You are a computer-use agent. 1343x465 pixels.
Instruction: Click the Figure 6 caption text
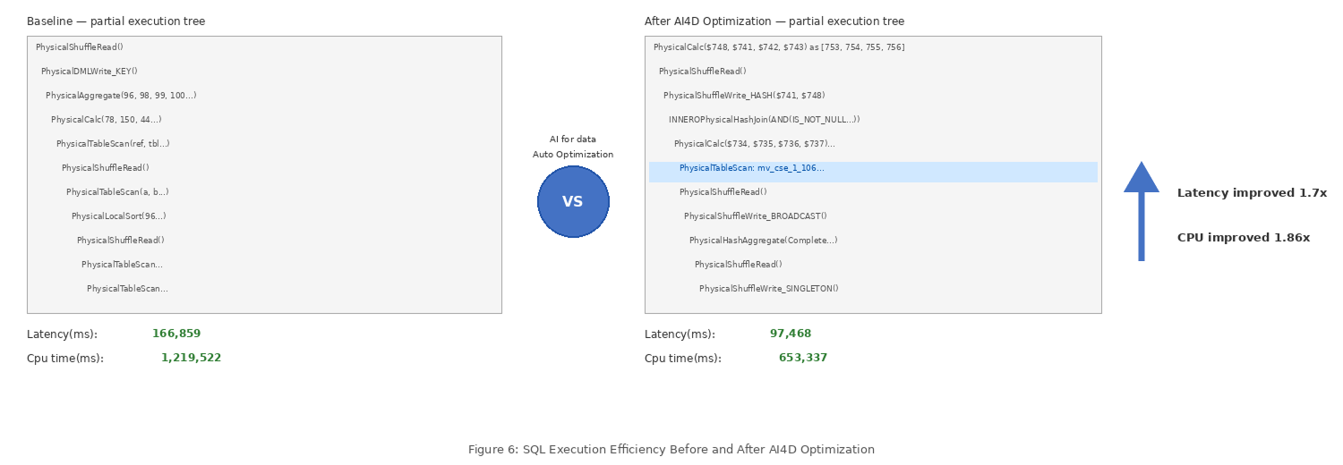tap(671, 450)
